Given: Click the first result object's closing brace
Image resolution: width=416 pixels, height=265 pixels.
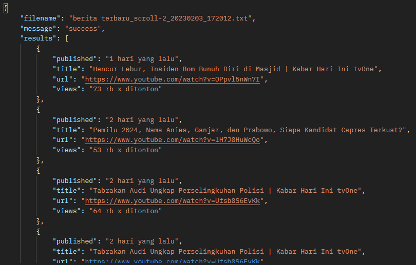Looking at the screenshot, I should point(39,99).
